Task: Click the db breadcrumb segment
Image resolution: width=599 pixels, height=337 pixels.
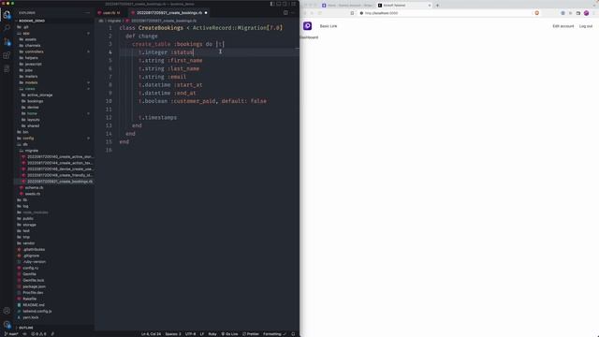Action: coord(101,21)
